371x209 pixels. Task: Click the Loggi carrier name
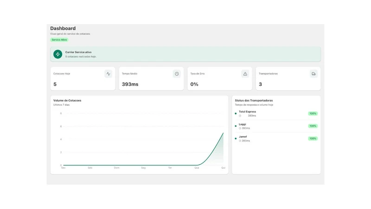243,124
